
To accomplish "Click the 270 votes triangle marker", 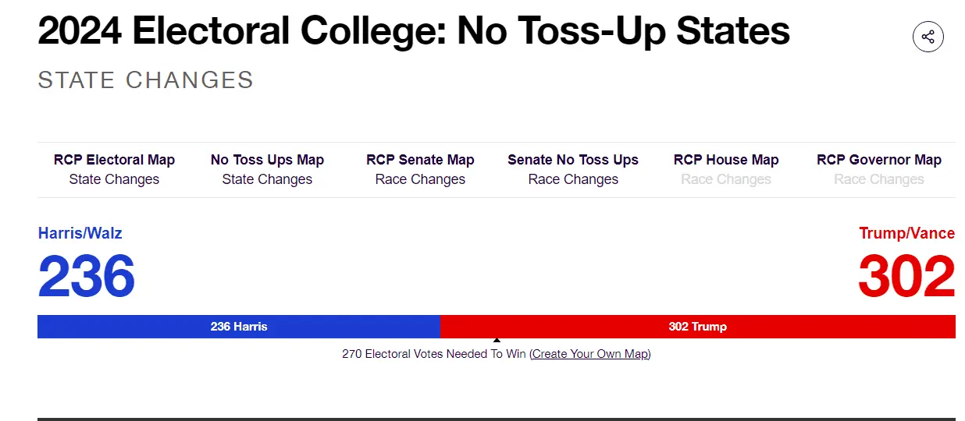I will (x=497, y=340).
